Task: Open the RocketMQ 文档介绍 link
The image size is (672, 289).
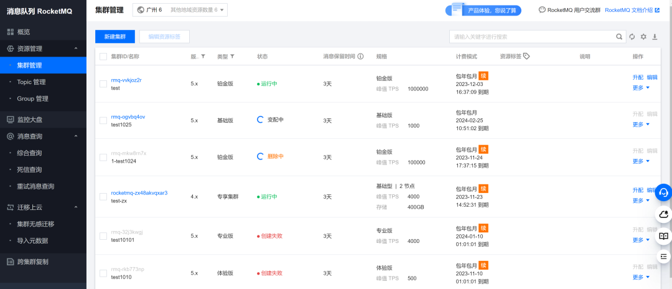Action: pyautogui.click(x=628, y=10)
